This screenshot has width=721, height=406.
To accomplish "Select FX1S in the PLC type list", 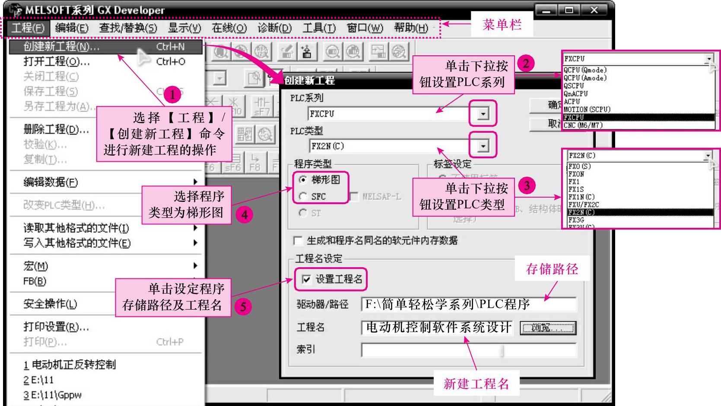I will tap(640, 189).
